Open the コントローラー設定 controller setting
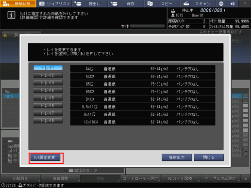The height and width of the screenshot is (188, 251). click(x=140, y=178)
